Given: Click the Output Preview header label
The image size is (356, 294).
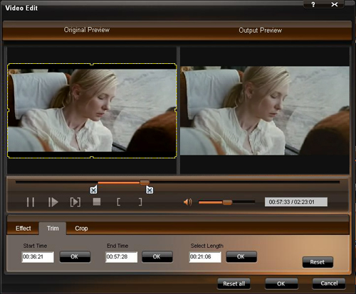Looking at the screenshot, I should coord(260,31).
